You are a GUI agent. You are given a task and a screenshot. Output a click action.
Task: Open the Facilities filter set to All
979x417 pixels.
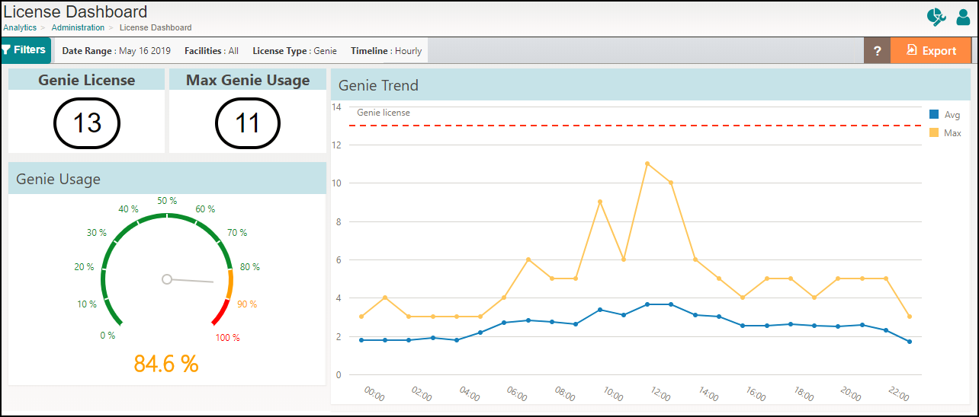[211, 51]
